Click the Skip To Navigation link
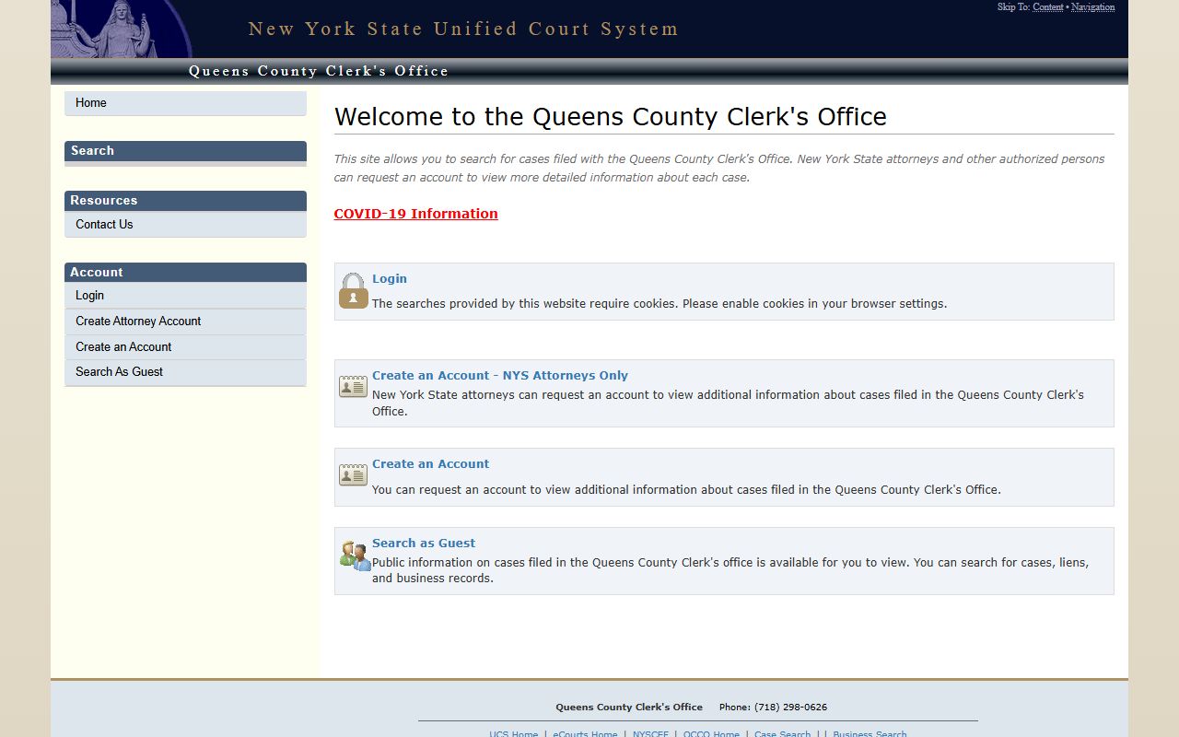 tap(1092, 7)
